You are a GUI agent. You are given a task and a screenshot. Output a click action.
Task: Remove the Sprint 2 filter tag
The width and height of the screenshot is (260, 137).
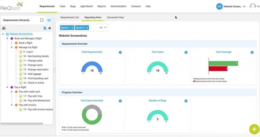coord(87,28)
